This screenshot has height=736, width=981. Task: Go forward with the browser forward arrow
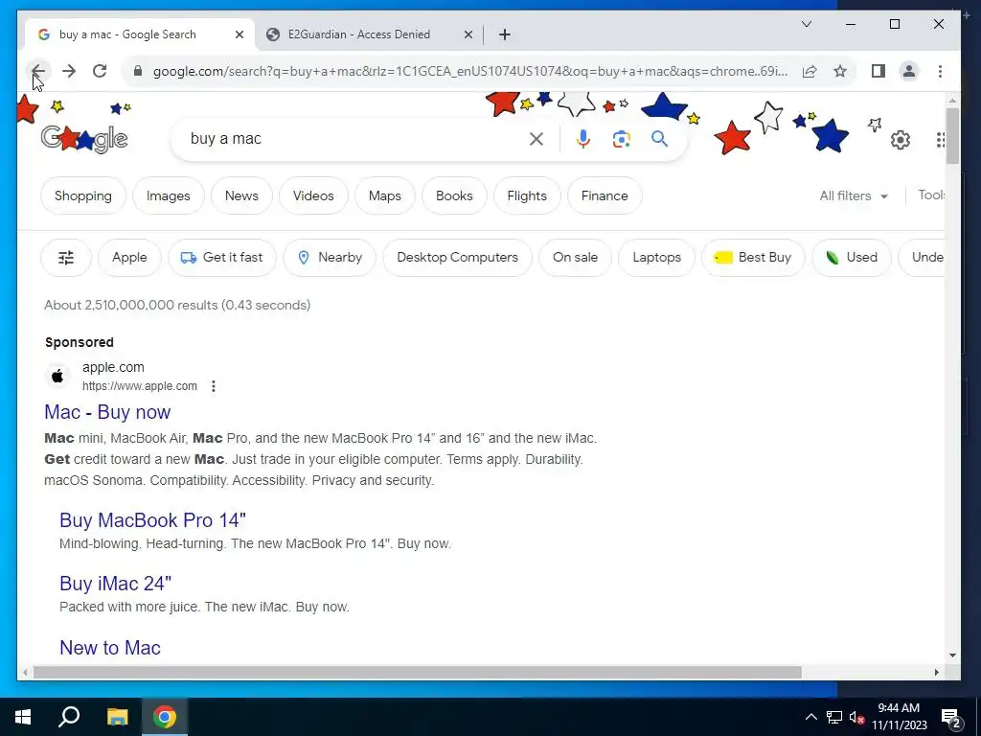(69, 71)
